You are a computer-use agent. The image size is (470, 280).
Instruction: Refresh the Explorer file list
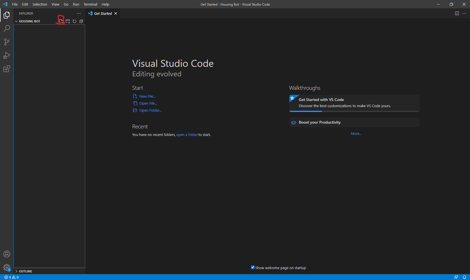pyautogui.click(x=75, y=21)
